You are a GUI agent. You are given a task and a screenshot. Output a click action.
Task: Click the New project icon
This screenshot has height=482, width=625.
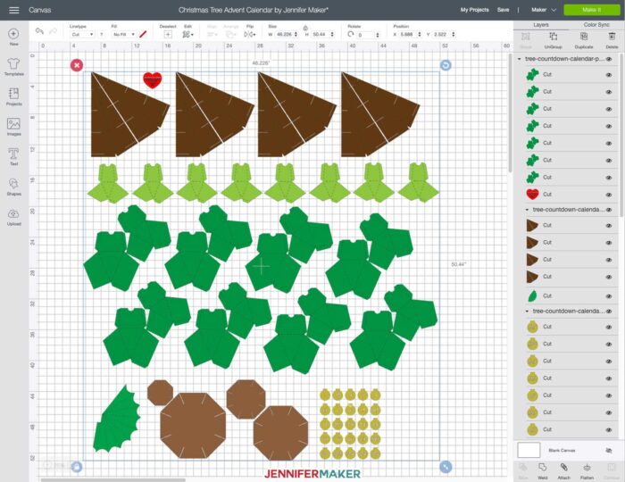click(13, 33)
